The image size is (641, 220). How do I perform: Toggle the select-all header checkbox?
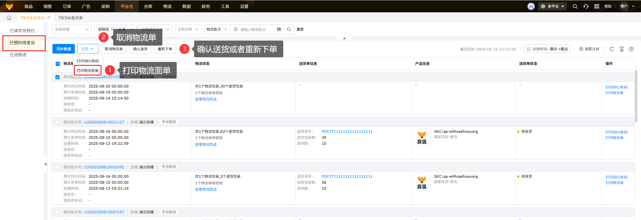tap(57, 64)
